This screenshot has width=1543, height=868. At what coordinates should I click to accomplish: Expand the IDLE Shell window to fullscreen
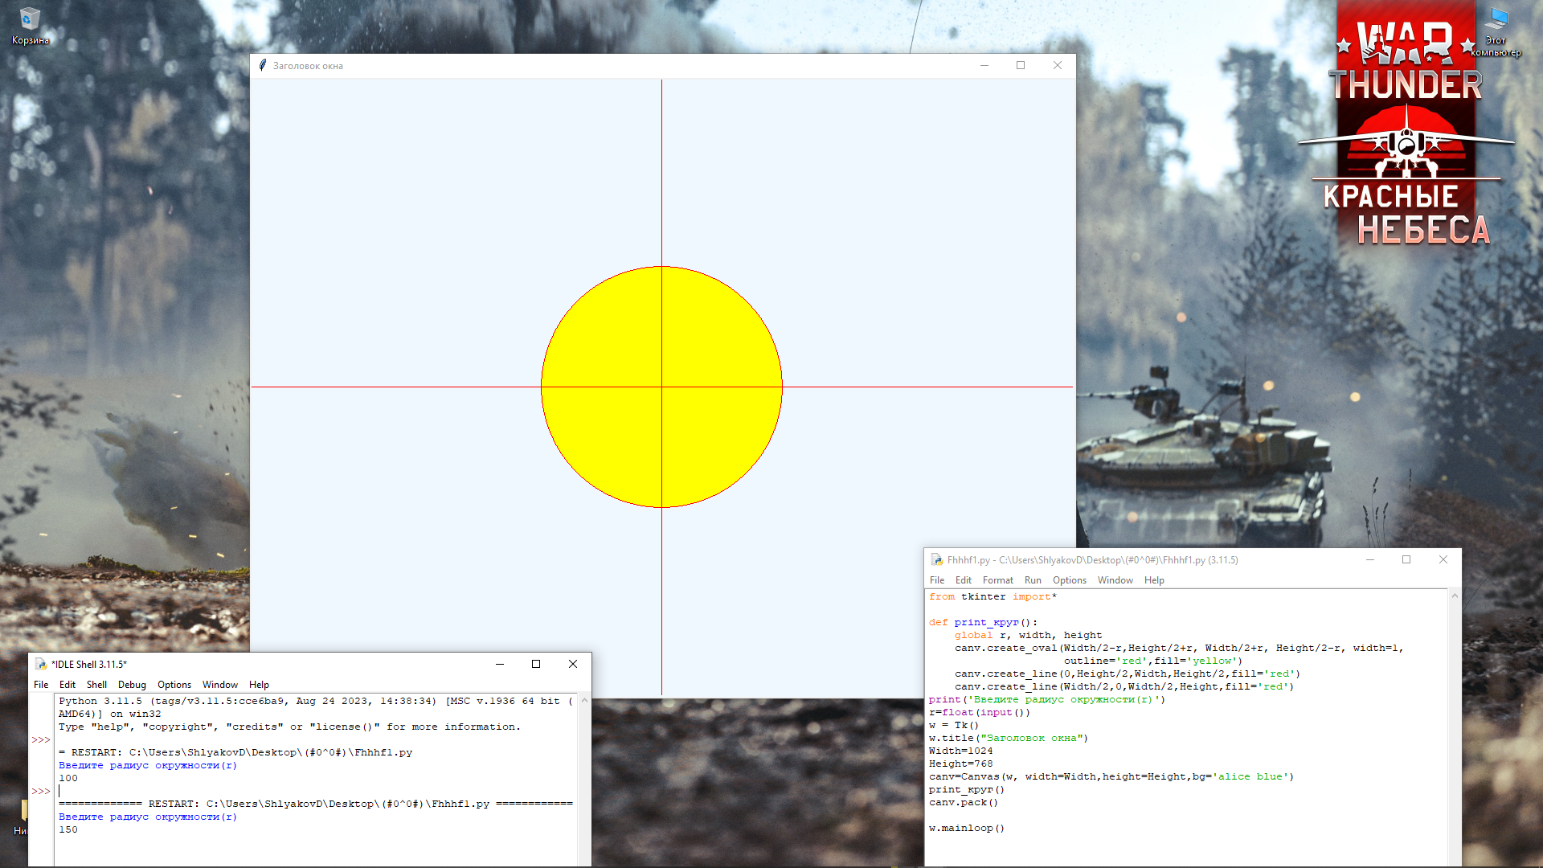click(536, 665)
